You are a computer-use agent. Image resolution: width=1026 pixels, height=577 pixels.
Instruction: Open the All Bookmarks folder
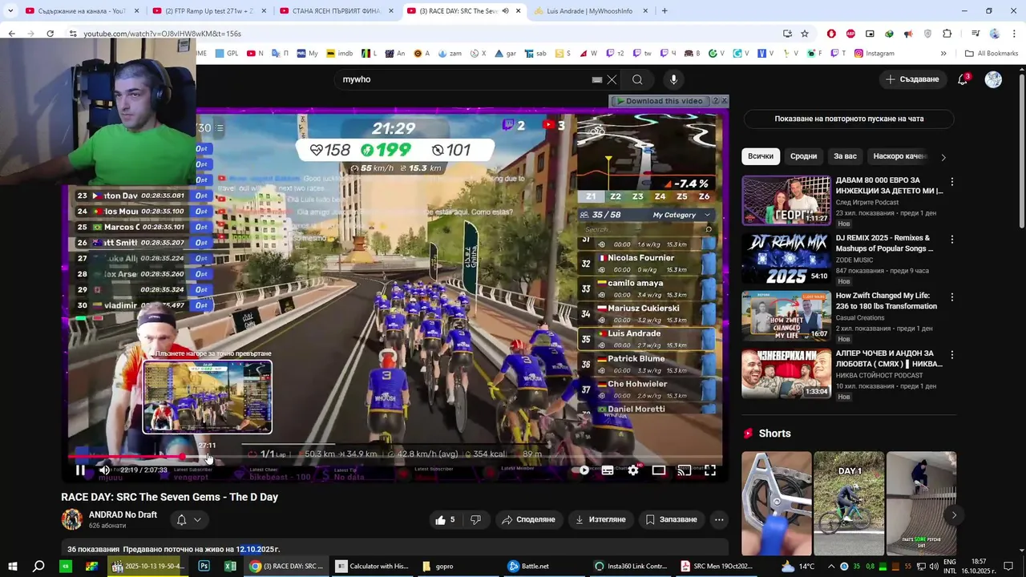click(x=992, y=53)
